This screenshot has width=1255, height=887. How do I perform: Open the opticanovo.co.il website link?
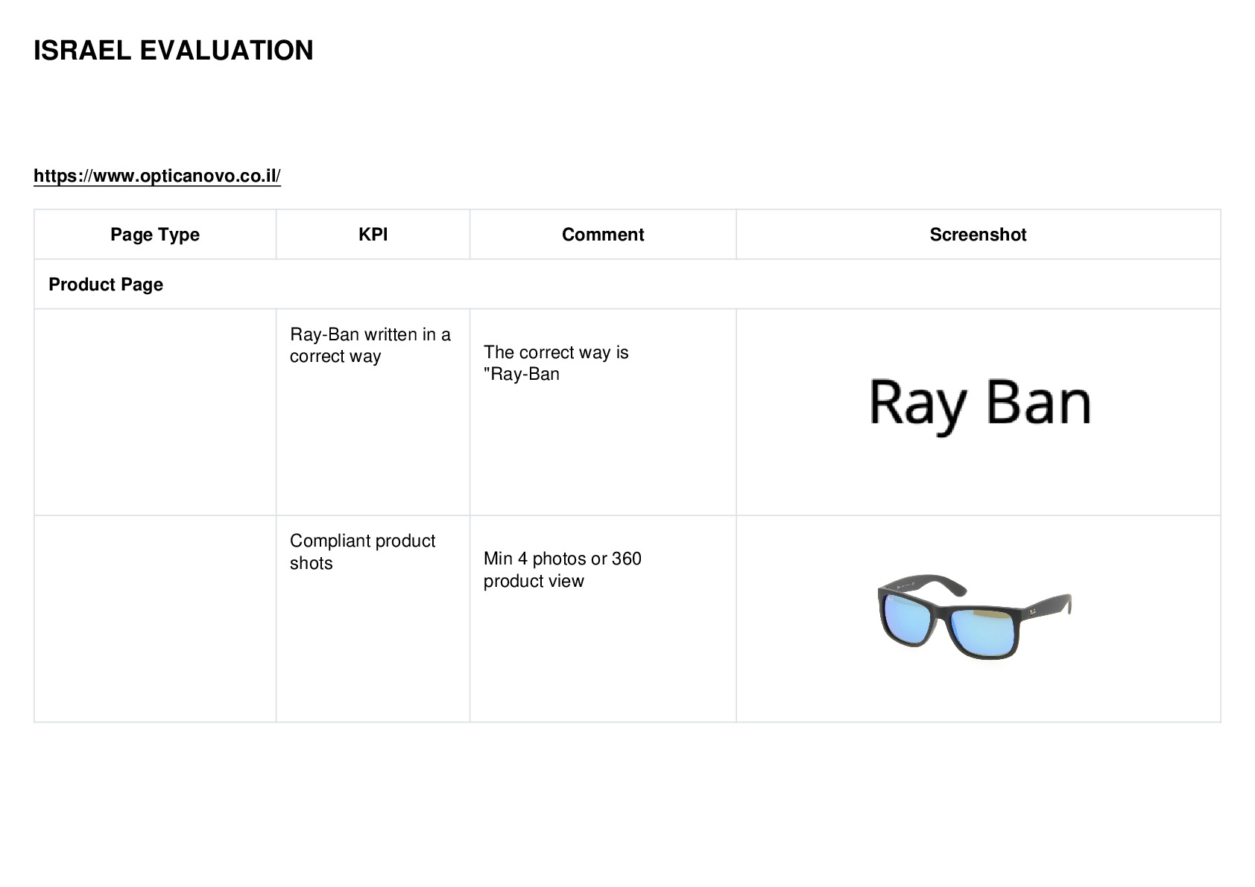[x=157, y=176]
